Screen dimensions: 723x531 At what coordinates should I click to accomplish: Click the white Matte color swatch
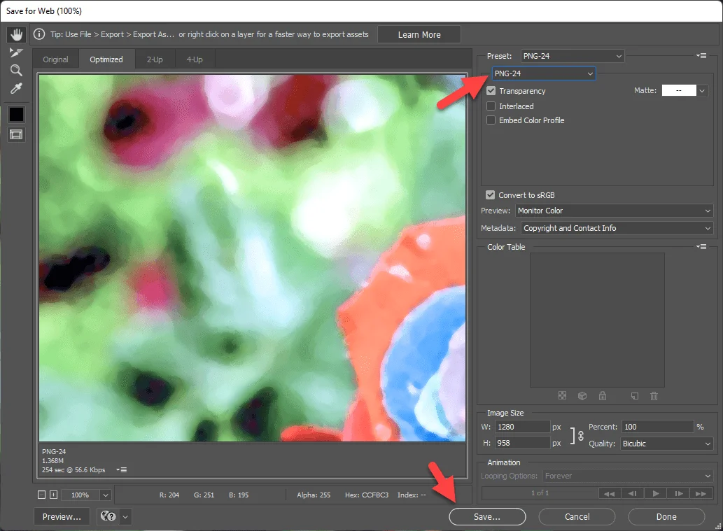click(679, 90)
